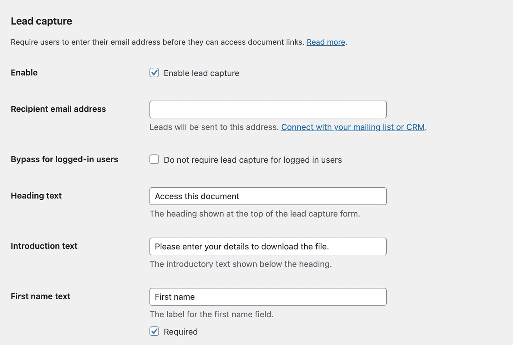The height and width of the screenshot is (345, 513).
Task: Tick the bypass for logged-in users checkbox
Action: click(154, 159)
